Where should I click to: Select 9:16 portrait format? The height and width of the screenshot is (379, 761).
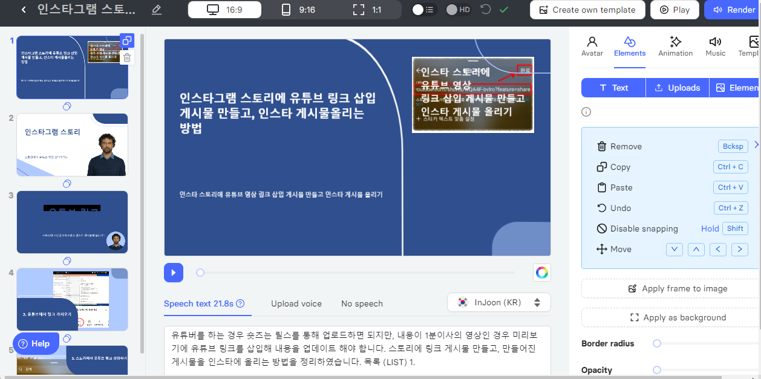pyautogui.click(x=299, y=10)
